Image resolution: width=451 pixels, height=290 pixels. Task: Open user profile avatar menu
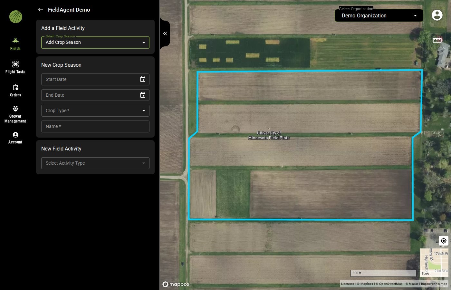[x=437, y=15]
